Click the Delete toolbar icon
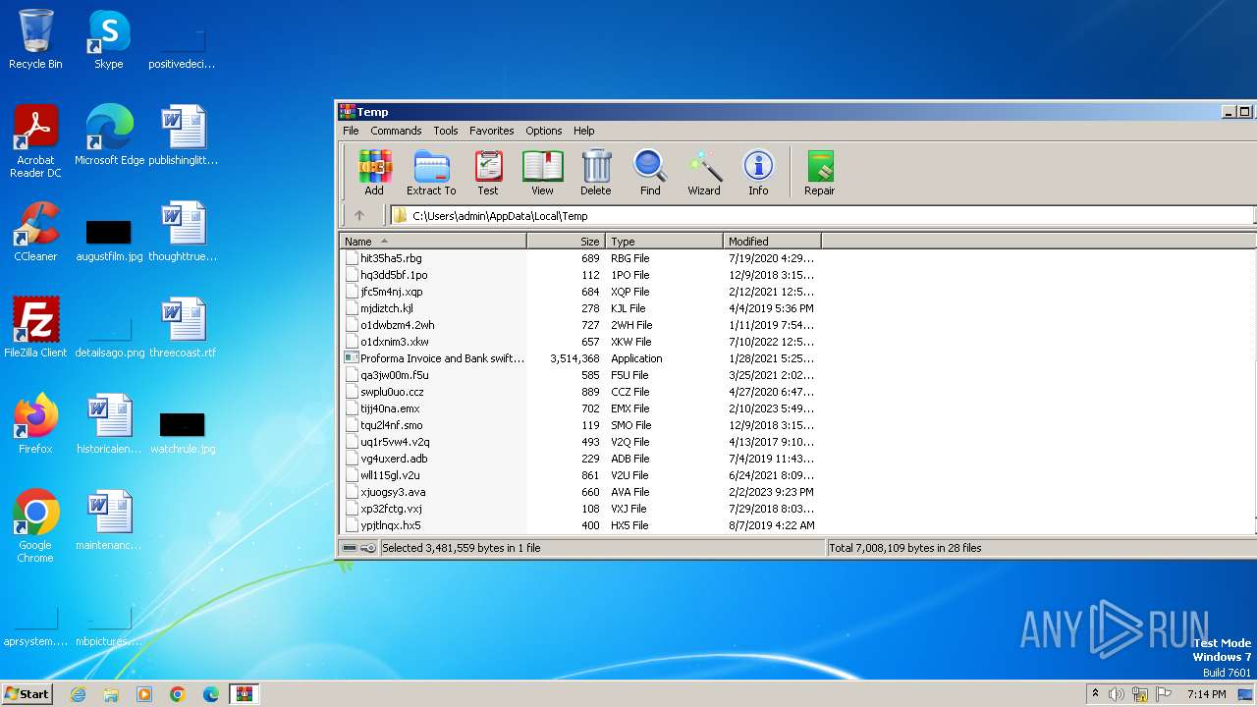Viewport: 1257px width, 707px height. 595,173
